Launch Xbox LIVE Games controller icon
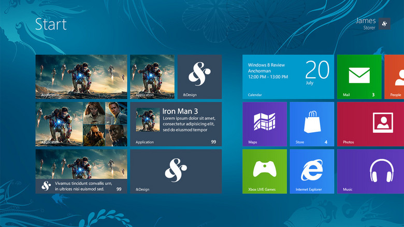The width and height of the screenshot is (404, 227). click(x=265, y=169)
